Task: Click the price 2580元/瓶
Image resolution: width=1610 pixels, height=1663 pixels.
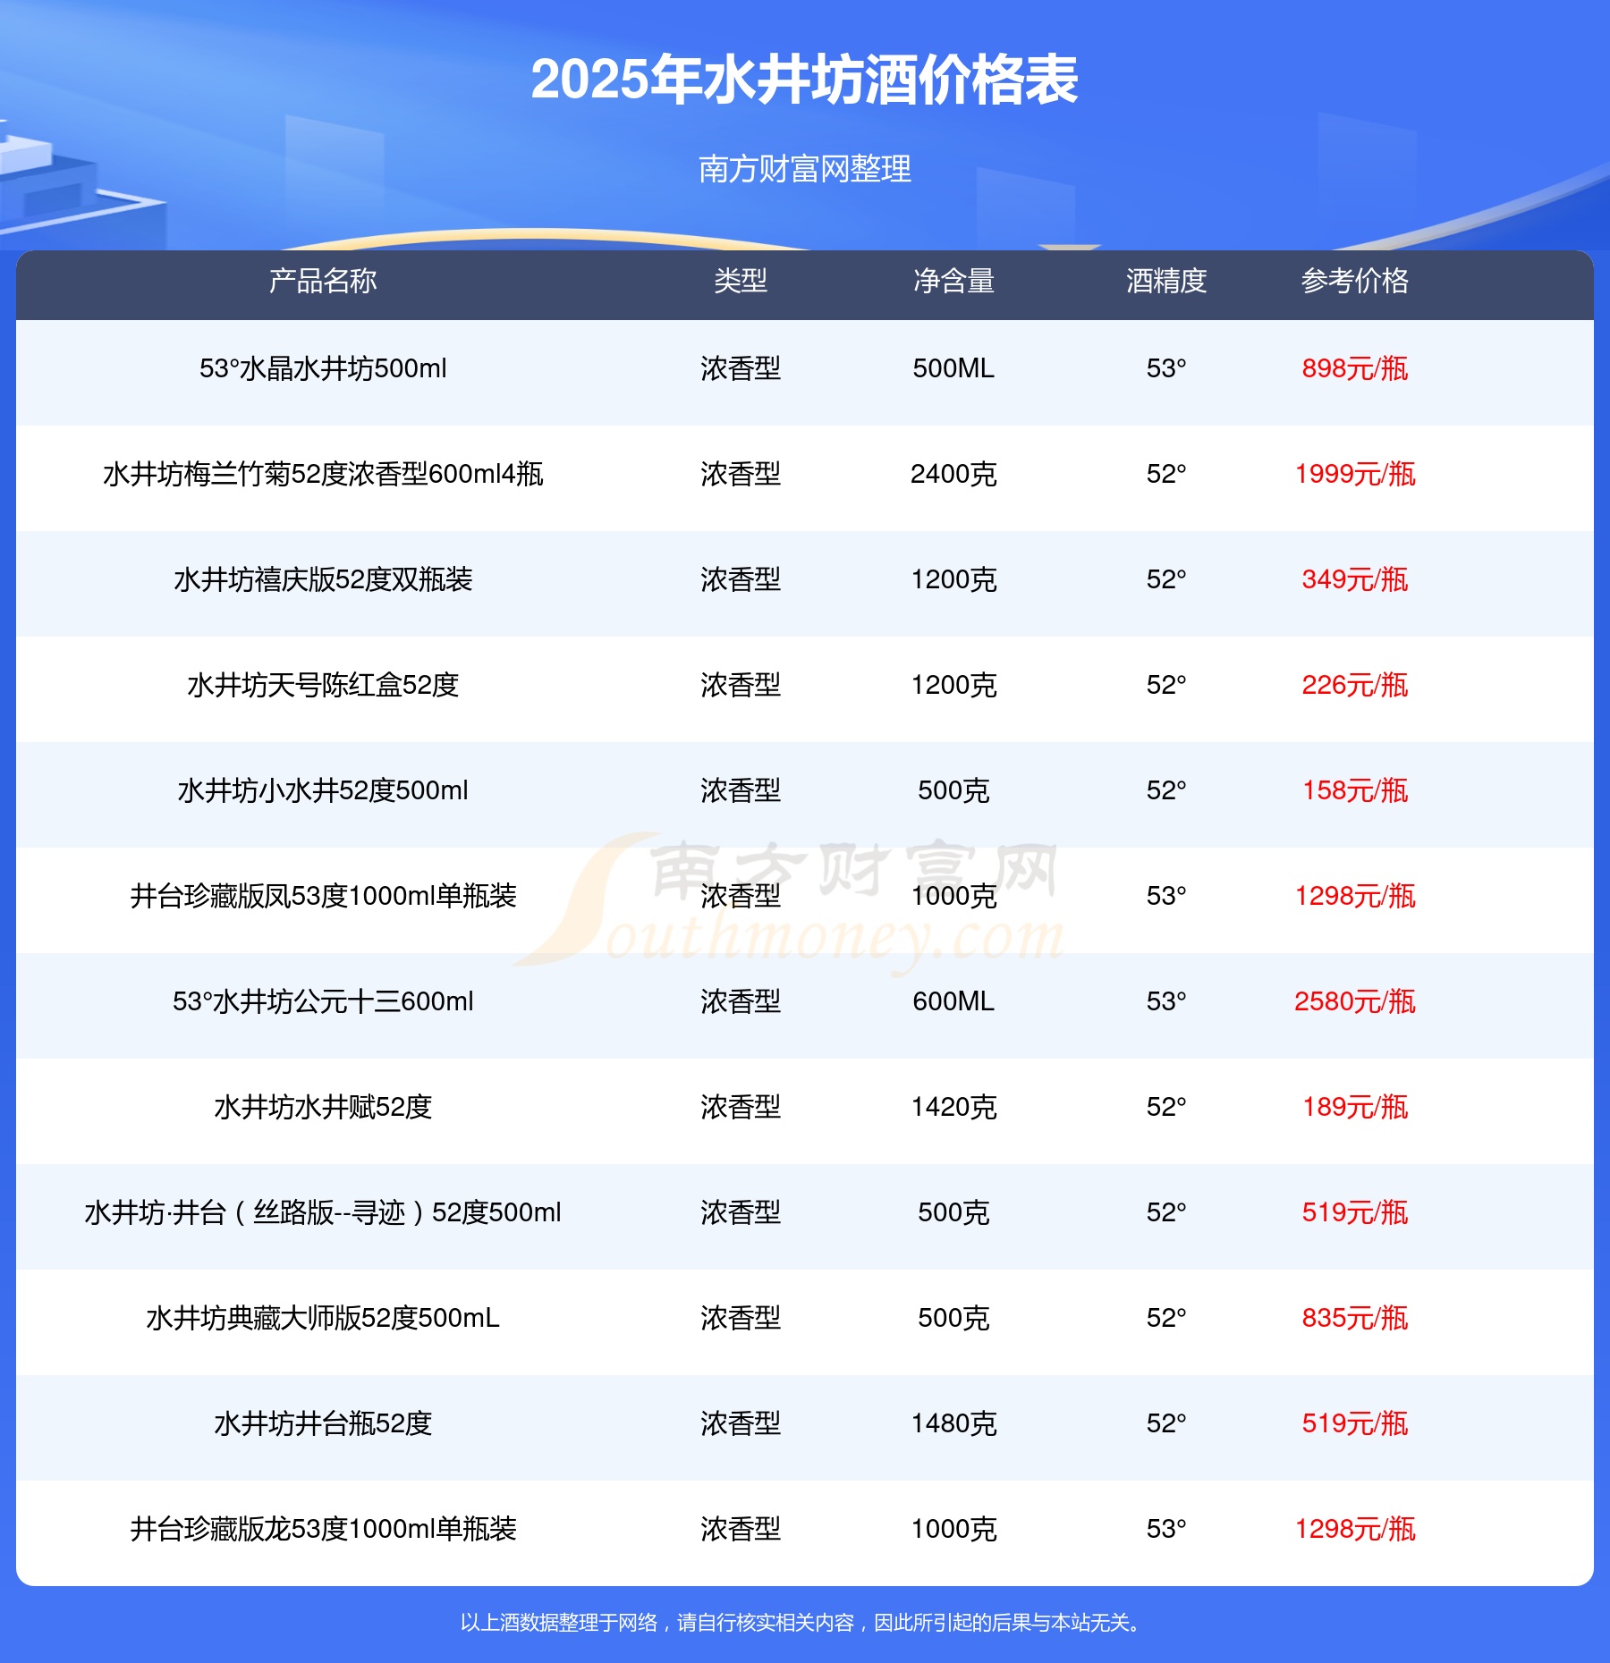Action: tap(1355, 1001)
